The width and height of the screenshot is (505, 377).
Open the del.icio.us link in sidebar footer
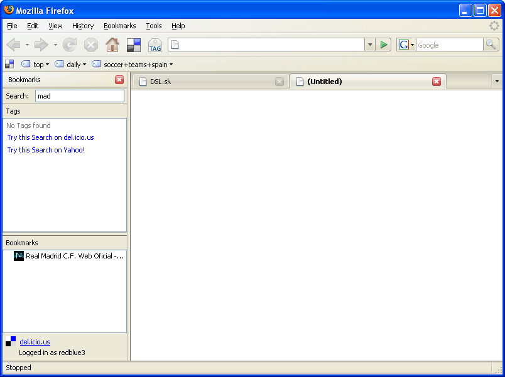click(x=35, y=342)
